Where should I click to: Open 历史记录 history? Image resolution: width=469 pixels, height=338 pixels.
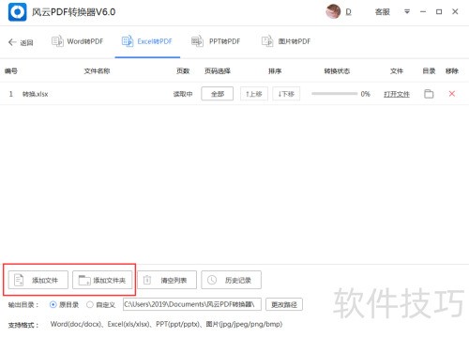point(231,280)
